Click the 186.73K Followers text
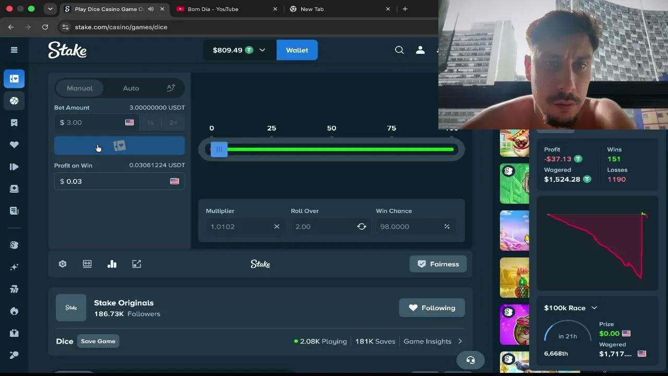 tap(127, 314)
